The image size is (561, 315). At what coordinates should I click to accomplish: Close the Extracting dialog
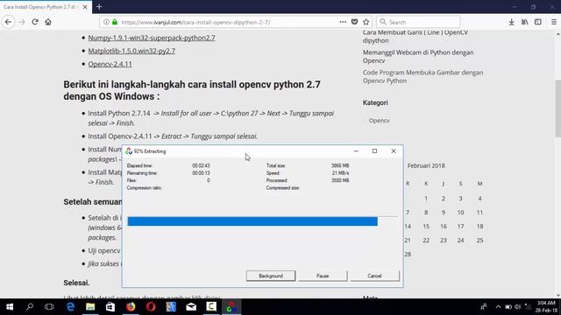[394, 151]
